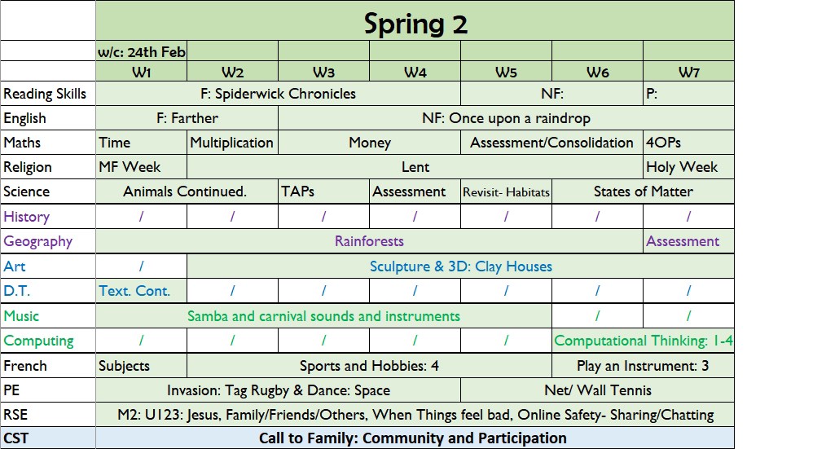Click the Samba and carnival sounds cell
This screenshot has width=826, height=449.
pos(323,316)
